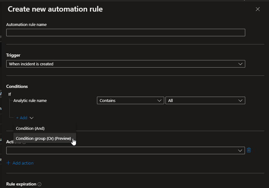Focus the Automation rule name input field
269x188 pixels.
point(125,32)
